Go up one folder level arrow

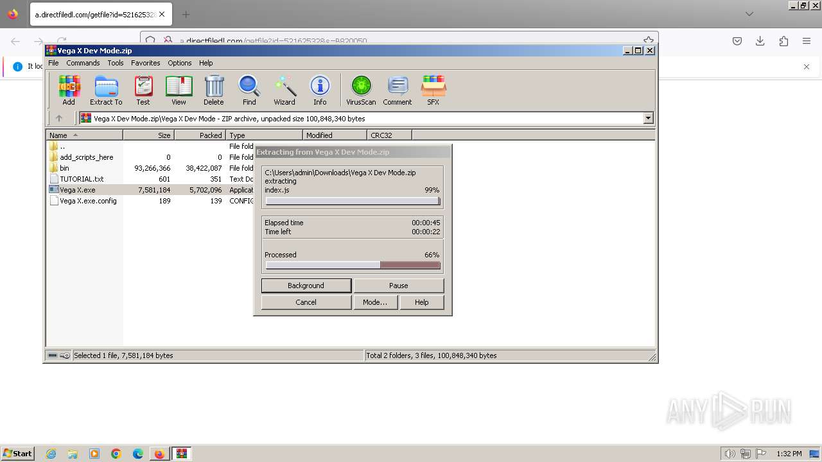point(59,118)
